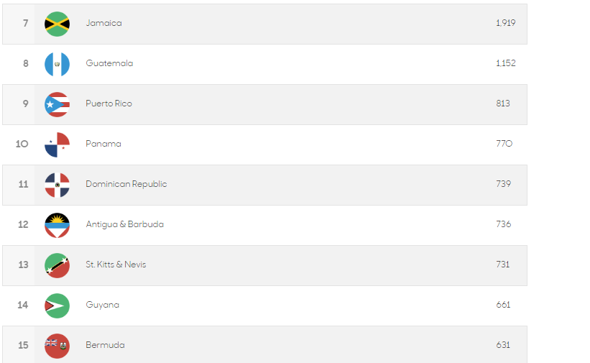Select the Puerto Rico flag icon

[x=57, y=105]
